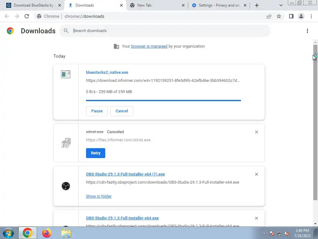The width and height of the screenshot is (318, 239).
Task: Click the share page icon in address bar
Action: (269, 16)
